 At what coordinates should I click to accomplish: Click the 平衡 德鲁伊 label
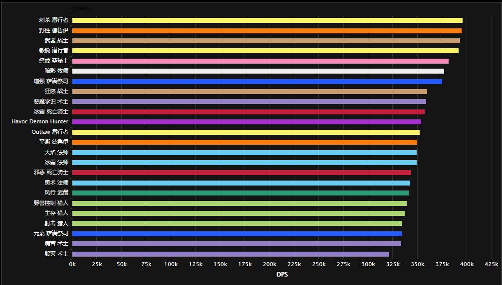pos(54,142)
